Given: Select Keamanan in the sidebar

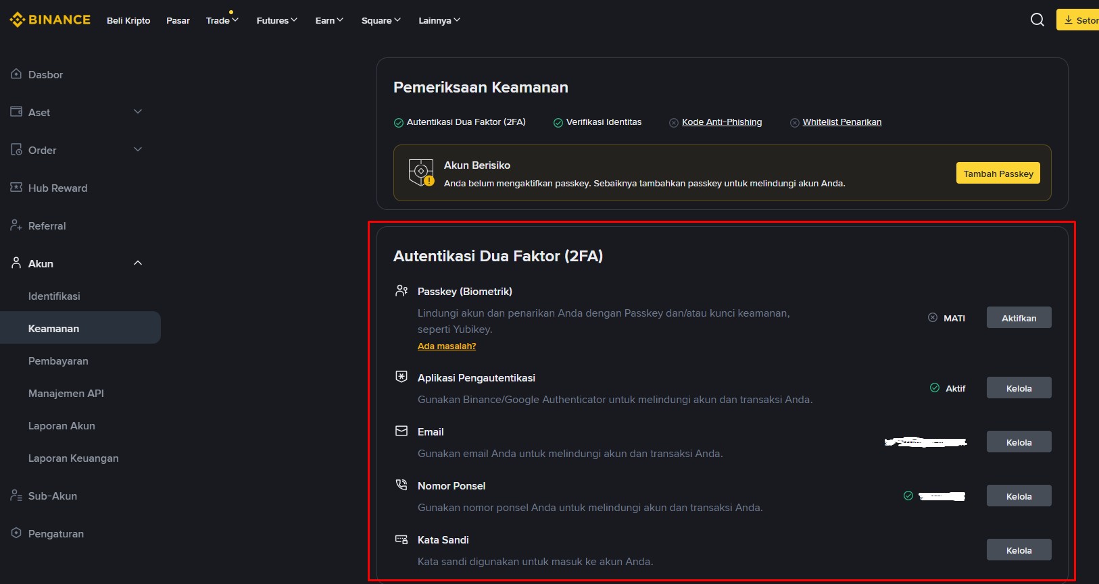Looking at the screenshot, I should [x=80, y=327].
